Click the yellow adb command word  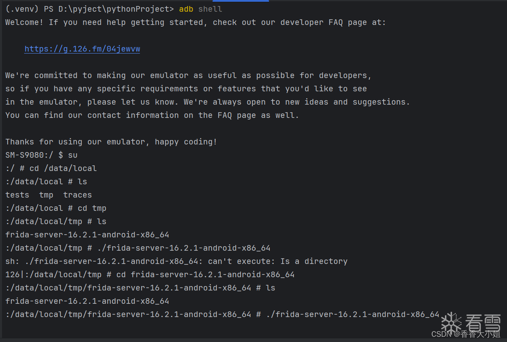186,9
